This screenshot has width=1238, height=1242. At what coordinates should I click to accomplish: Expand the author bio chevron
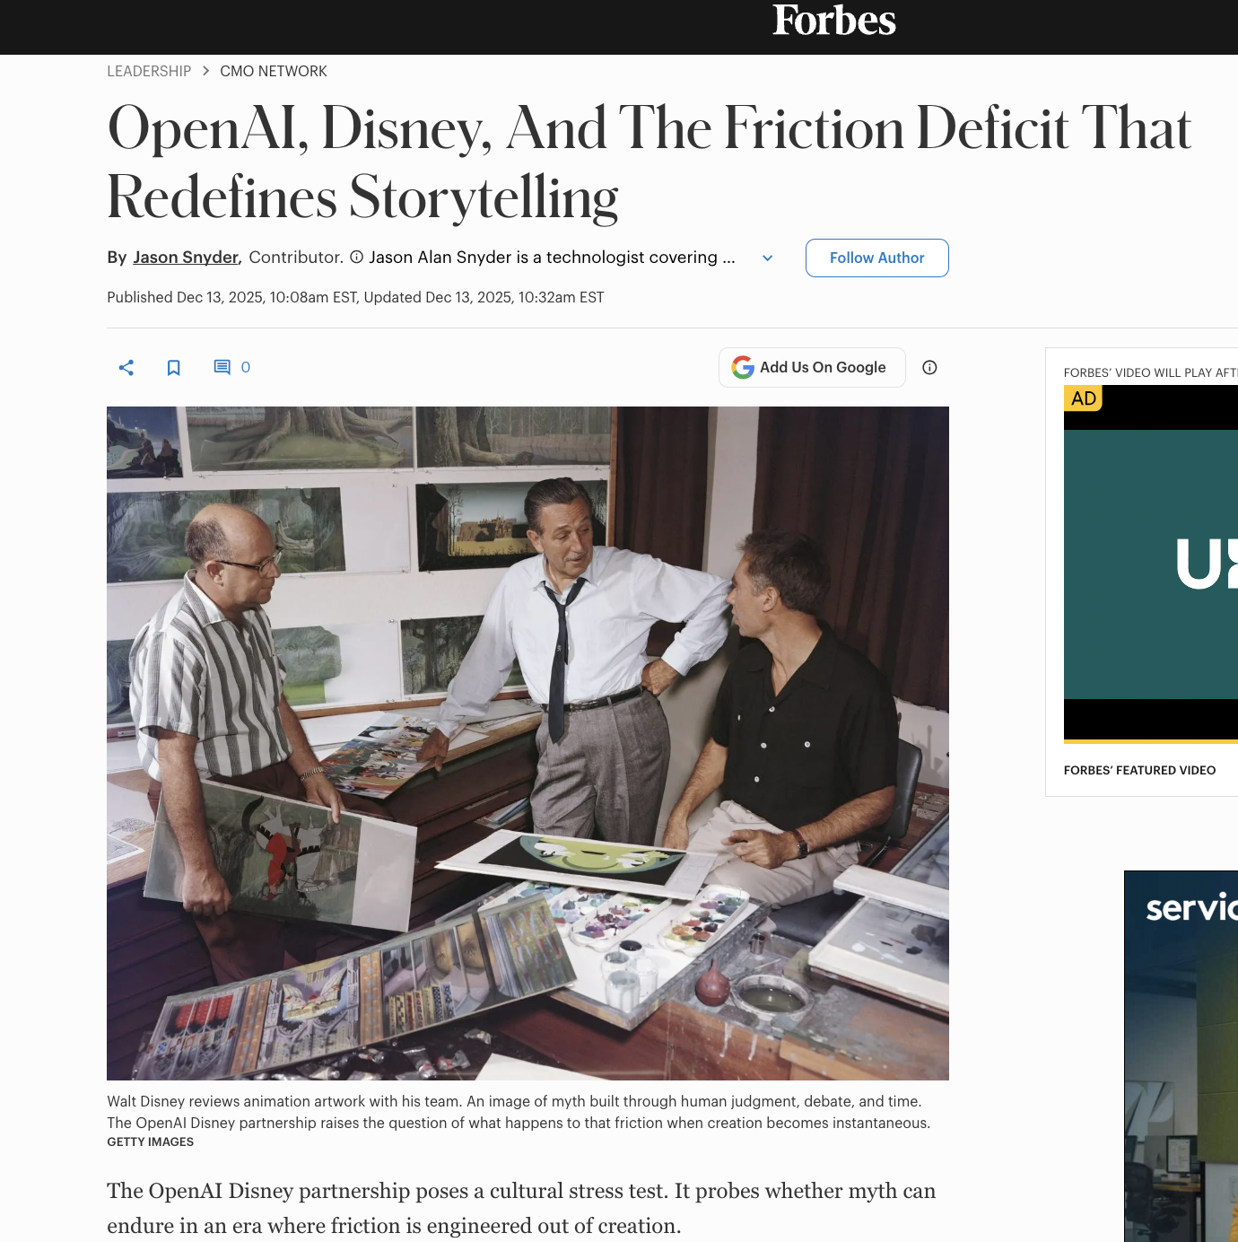click(x=767, y=258)
